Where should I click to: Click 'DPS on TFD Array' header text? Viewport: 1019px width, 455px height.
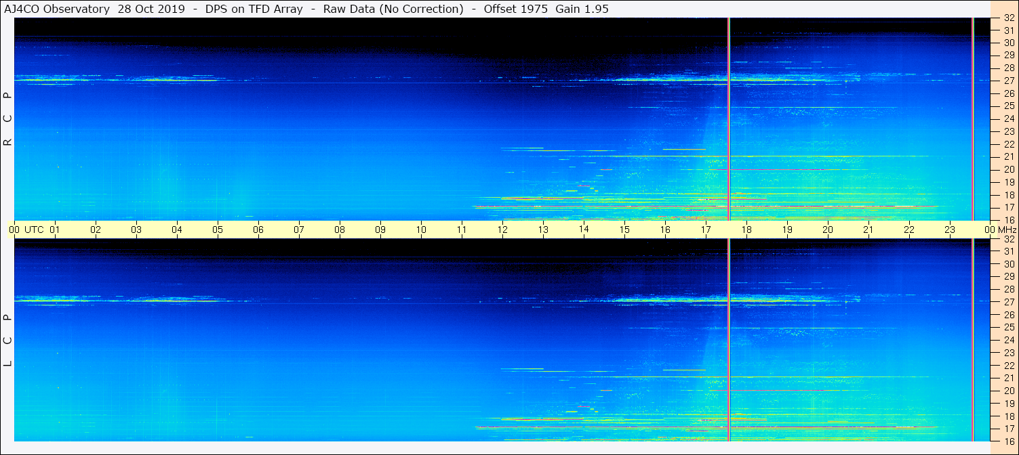tap(254, 9)
